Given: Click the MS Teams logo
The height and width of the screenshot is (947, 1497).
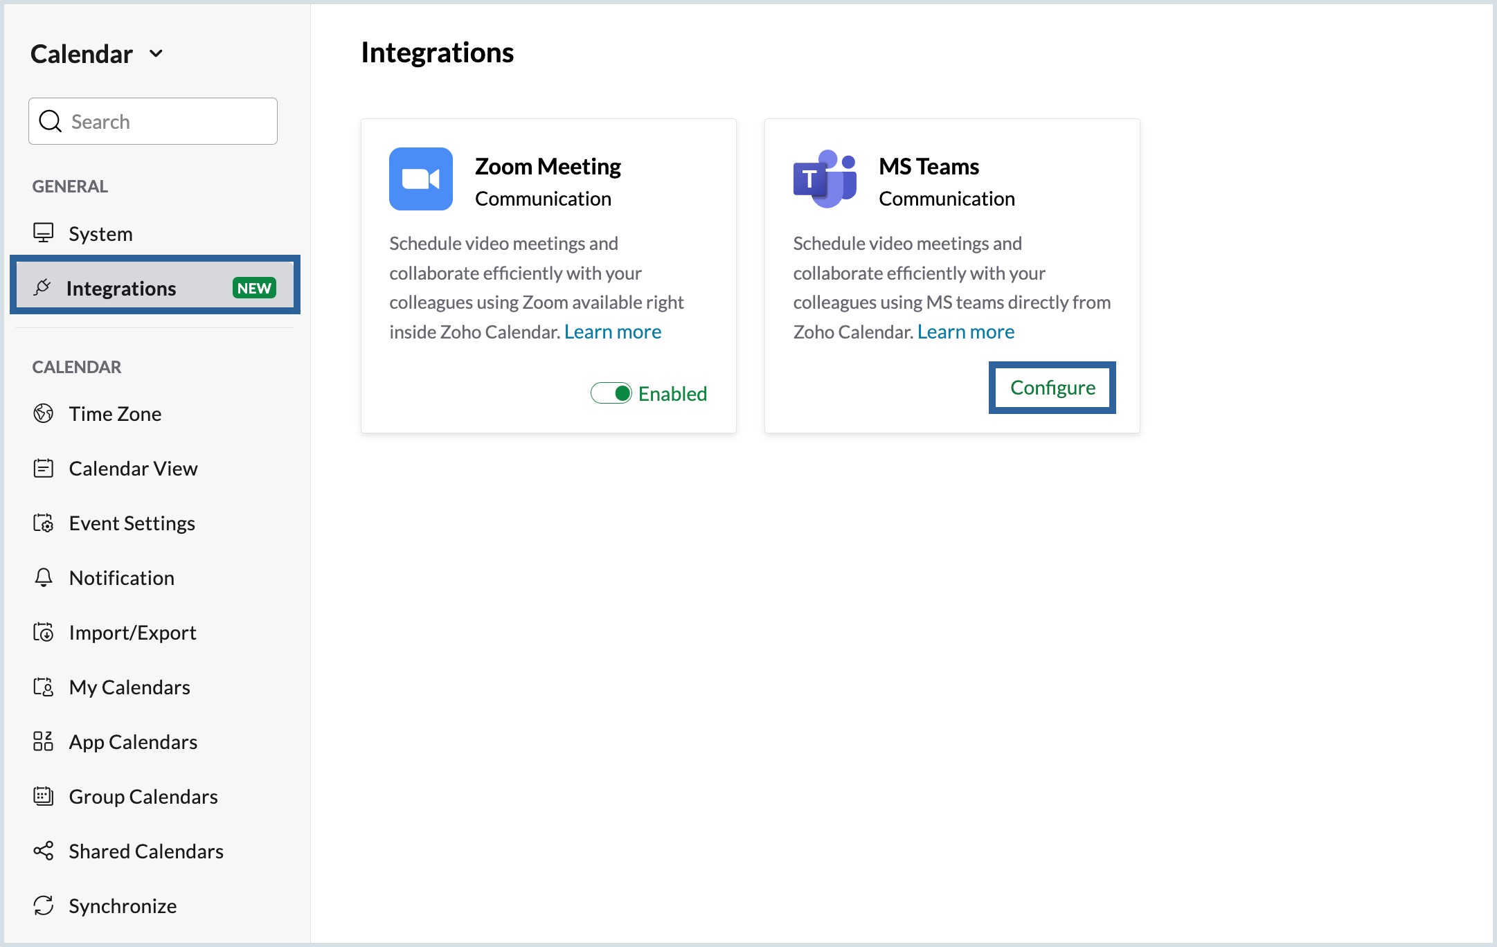Looking at the screenshot, I should (825, 179).
